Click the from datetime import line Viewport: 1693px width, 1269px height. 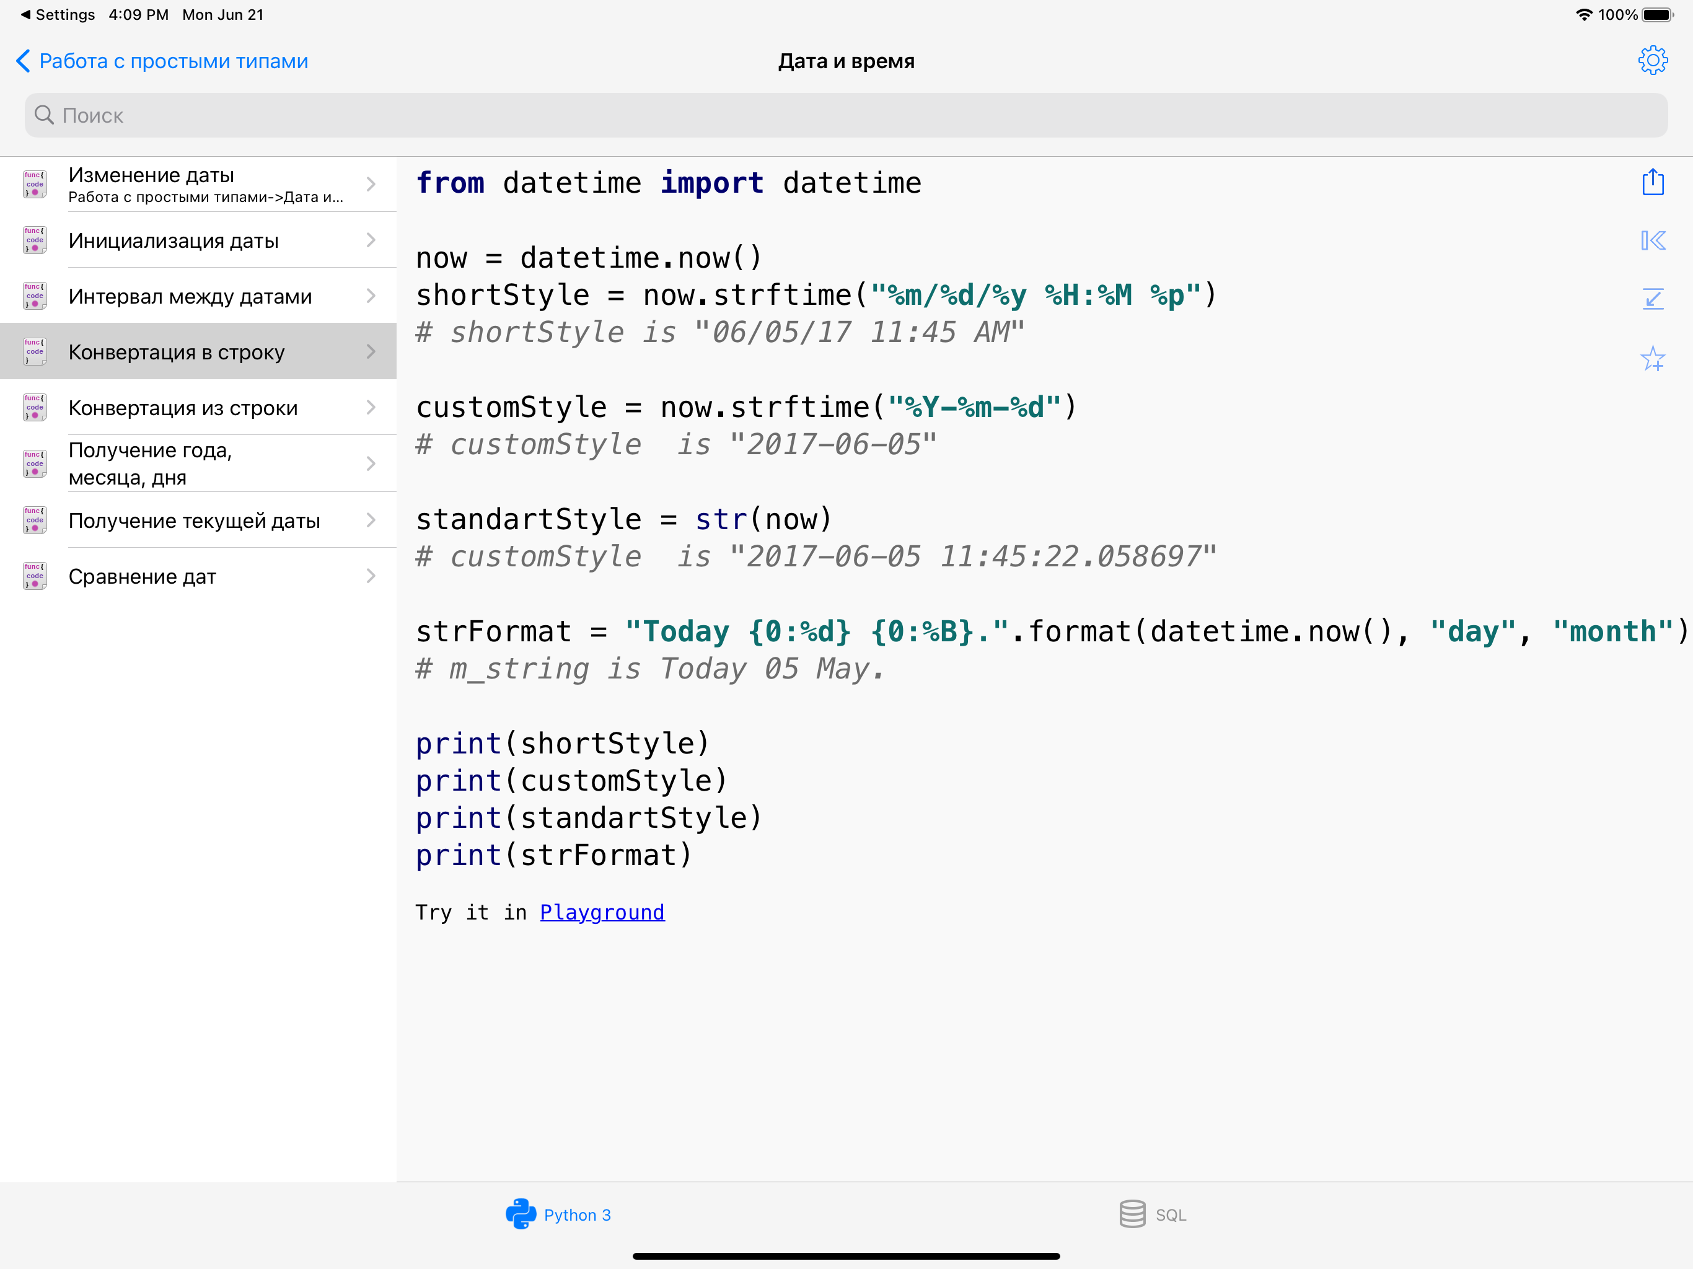click(x=668, y=183)
